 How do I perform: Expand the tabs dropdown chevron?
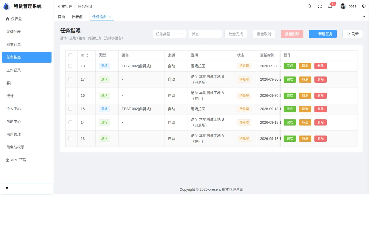pos(364,17)
